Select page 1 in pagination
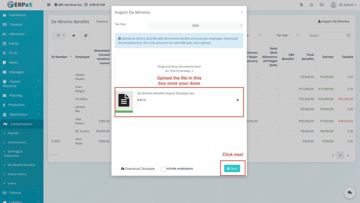Image resolution: width=360 pixels, height=203 pixels. (x=340, y=155)
